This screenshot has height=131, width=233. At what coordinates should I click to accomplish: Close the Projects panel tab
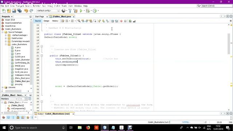click(x=12, y=17)
